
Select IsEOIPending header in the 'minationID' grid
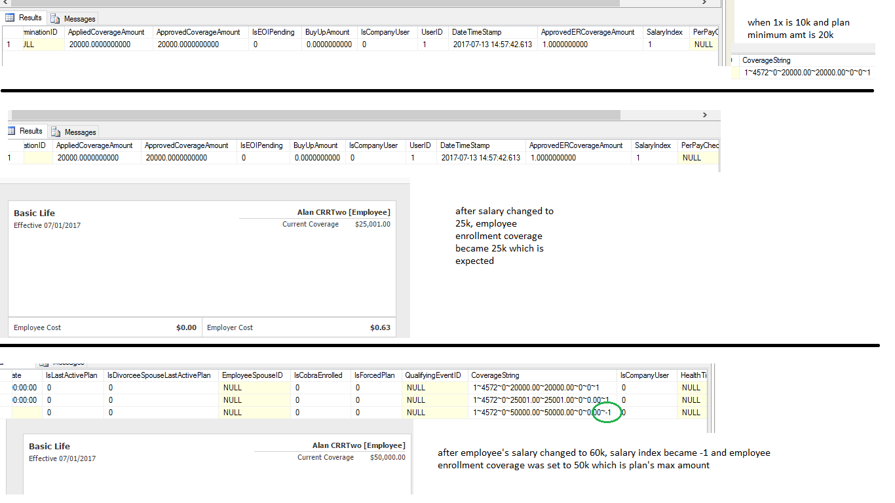[275, 32]
